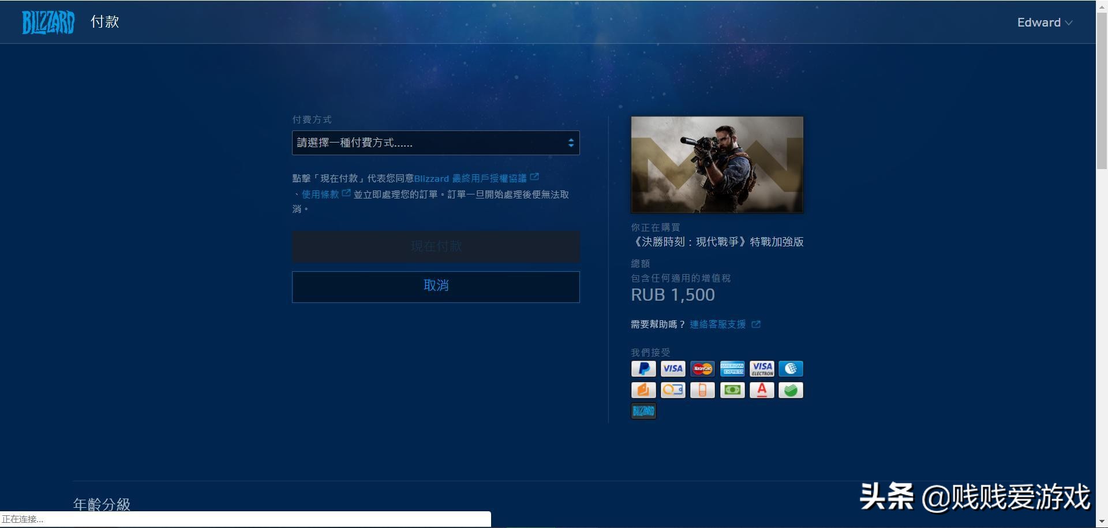Click the American Express card icon
Image resolution: width=1108 pixels, height=528 pixels.
tap(732, 369)
